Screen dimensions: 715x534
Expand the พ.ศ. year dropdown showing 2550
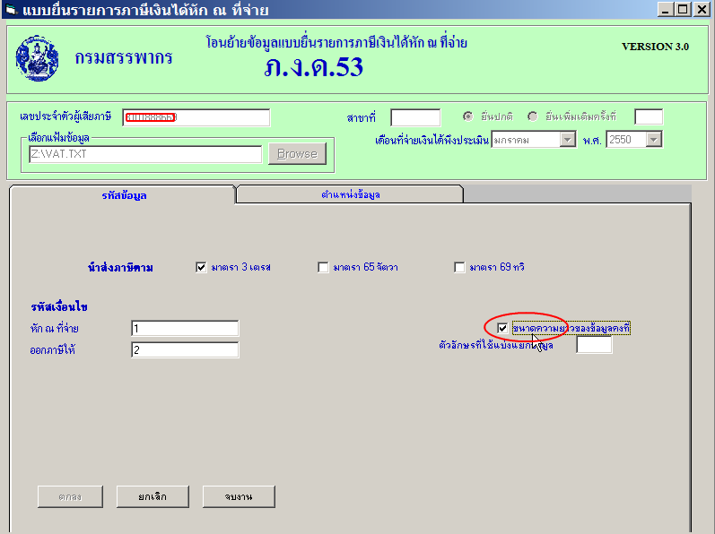tap(653, 139)
